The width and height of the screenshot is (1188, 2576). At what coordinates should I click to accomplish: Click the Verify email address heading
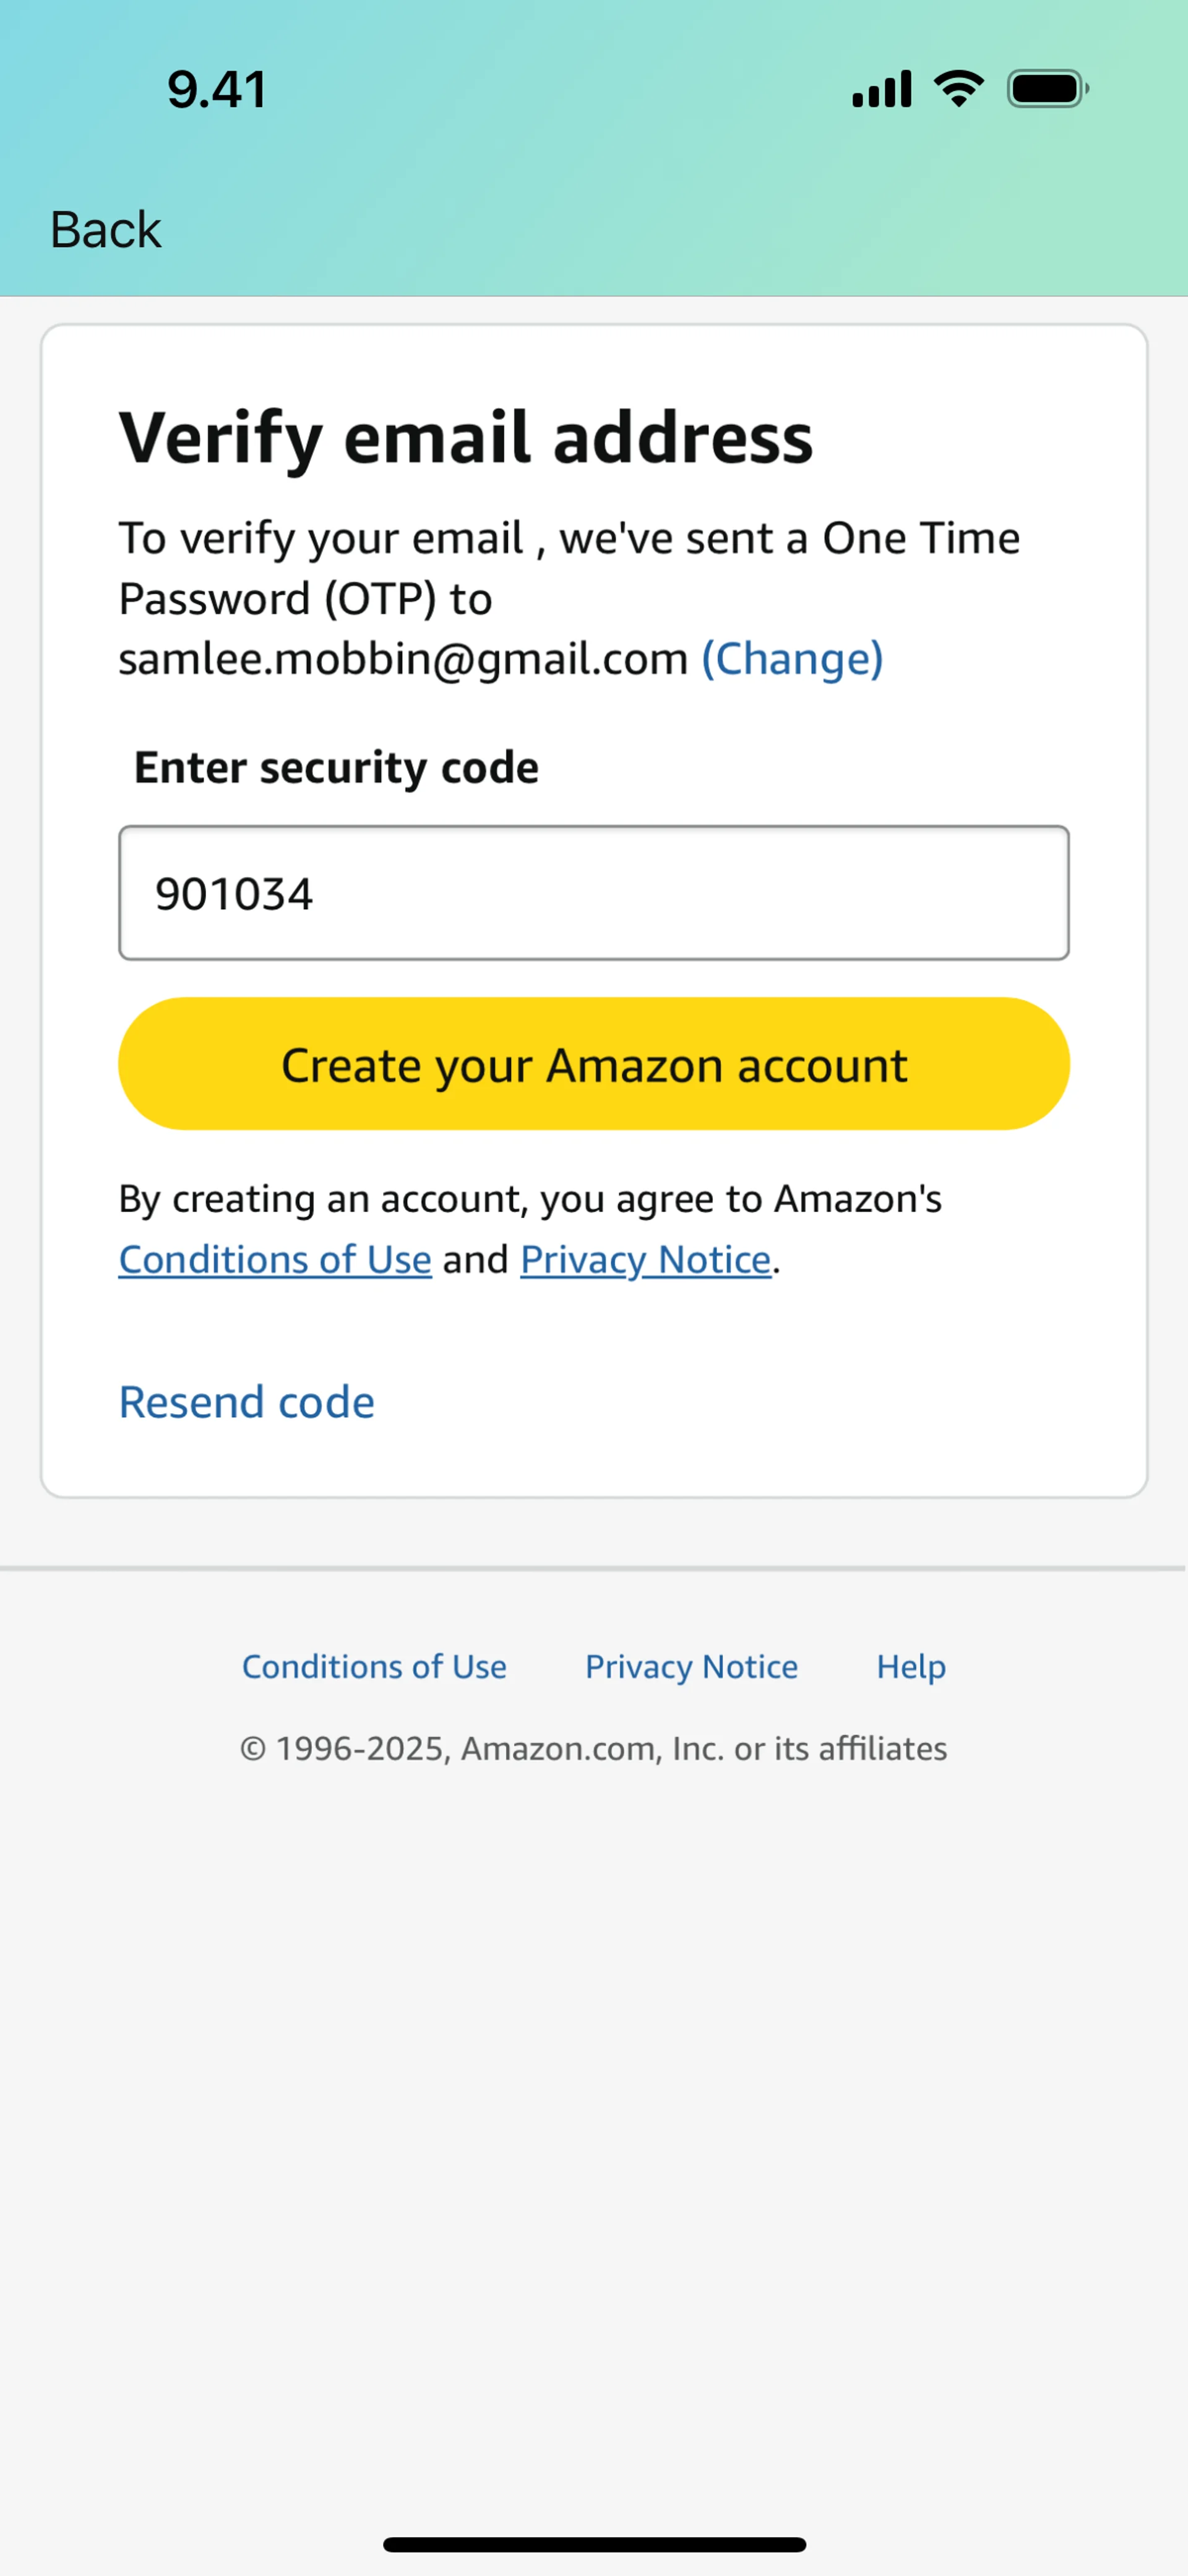pos(466,438)
